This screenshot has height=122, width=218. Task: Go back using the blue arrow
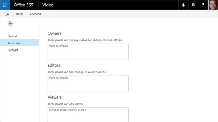(x=10, y=23)
